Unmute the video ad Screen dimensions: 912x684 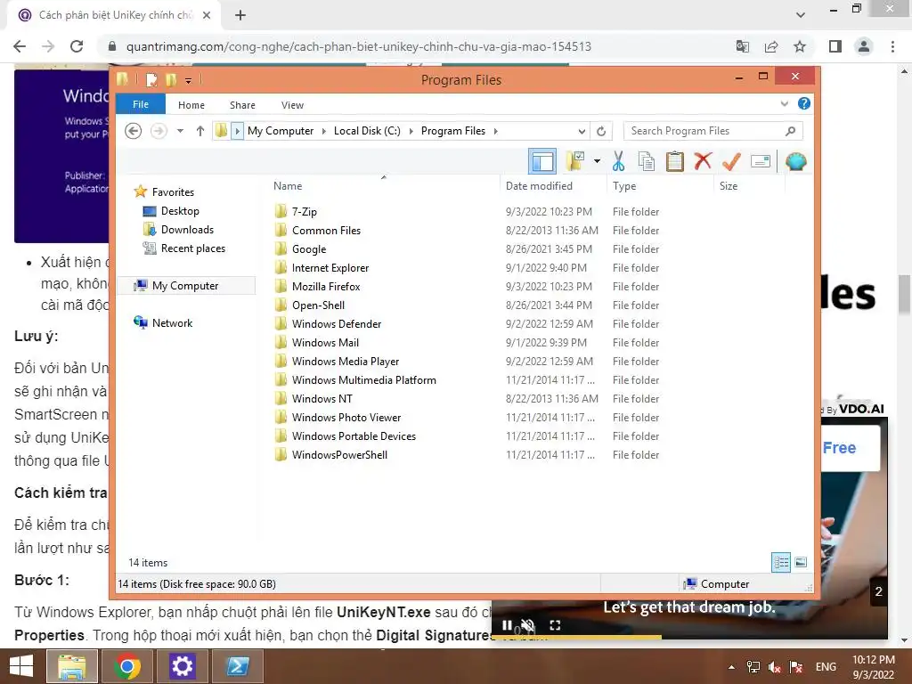528,625
